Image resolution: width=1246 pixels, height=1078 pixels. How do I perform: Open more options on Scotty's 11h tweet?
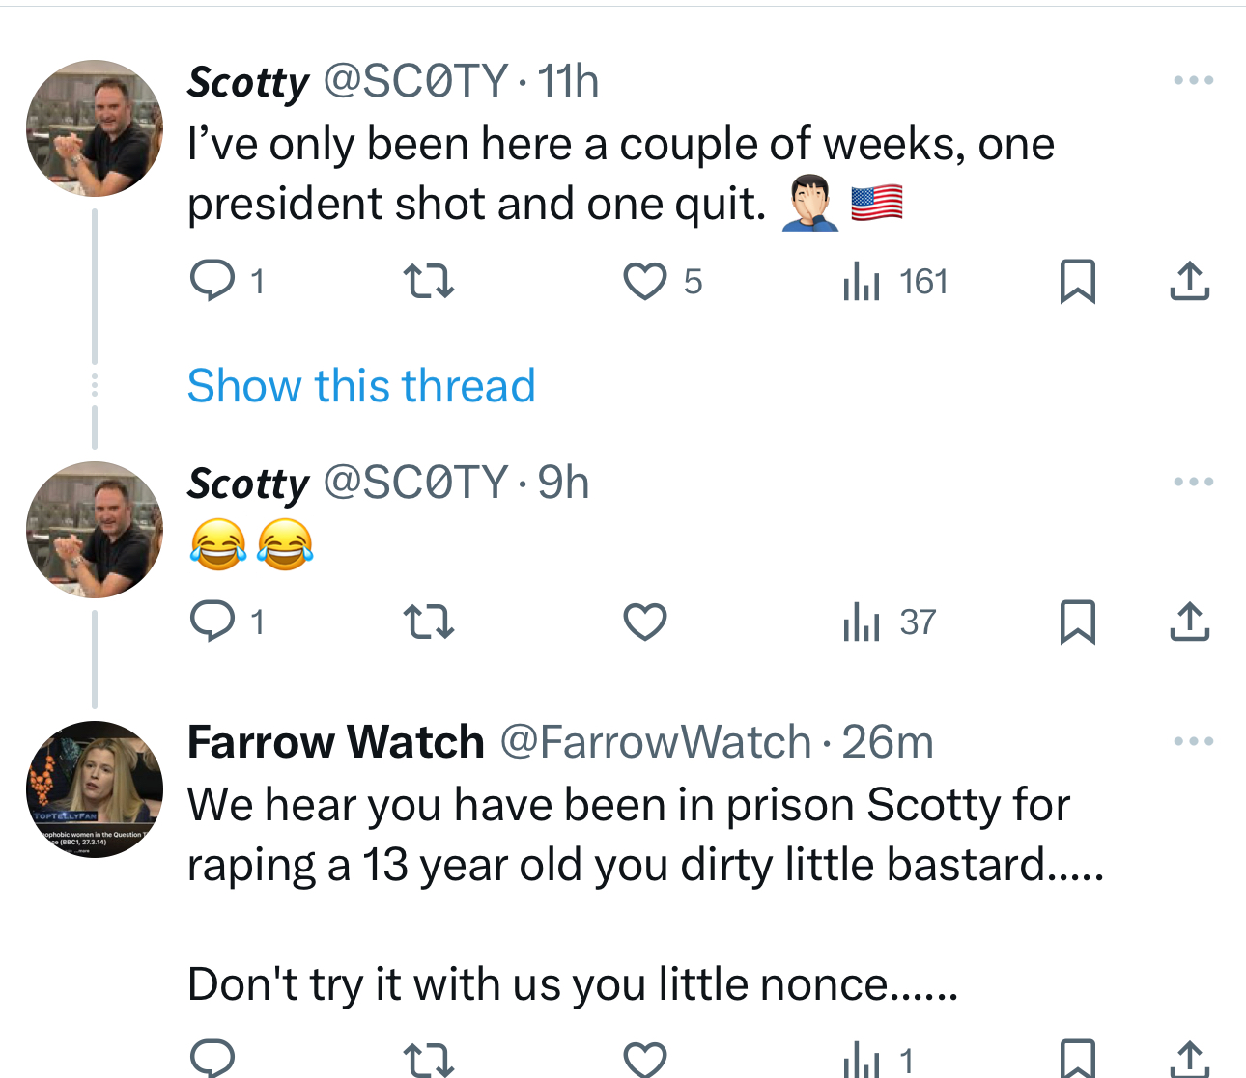[1193, 80]
